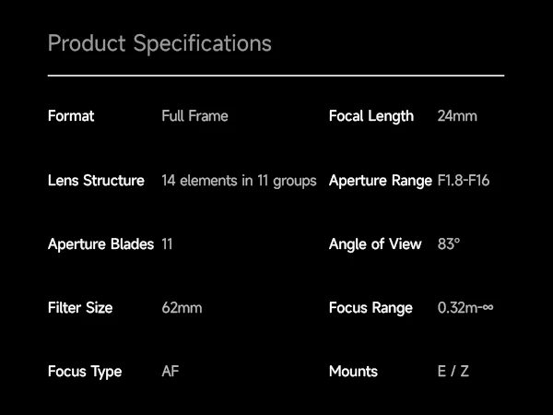Image resolution: width=553 pixels, height=415 pixels.
Task: Click the Focal Length label
Action: (x=371, y=116)
